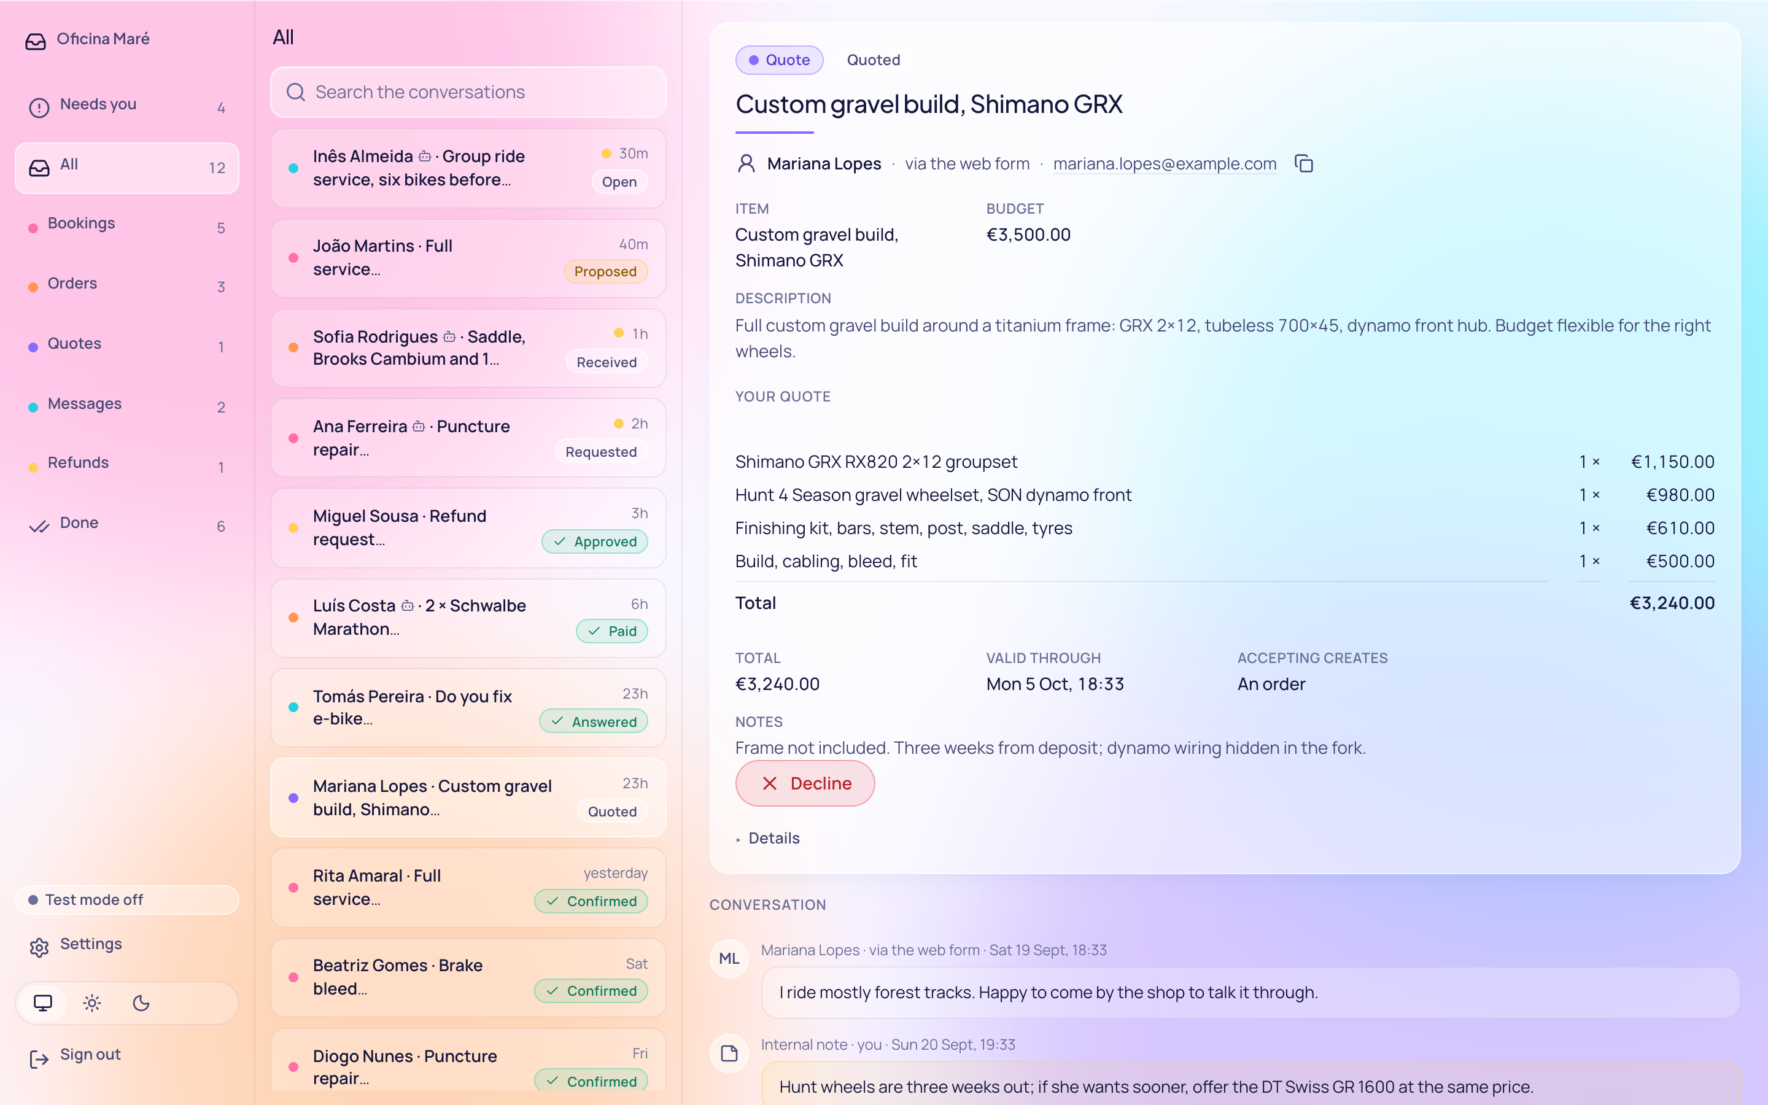The height and width of the screenshot is (1105, 1768).
Task: Click the internal note document icon
Action: [729, 1053]
